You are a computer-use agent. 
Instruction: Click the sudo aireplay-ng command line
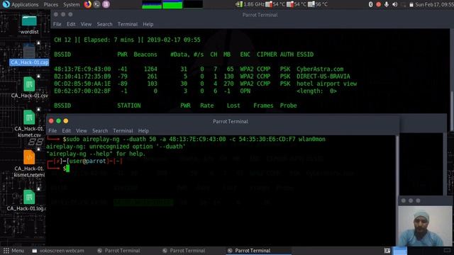point(194,139)
